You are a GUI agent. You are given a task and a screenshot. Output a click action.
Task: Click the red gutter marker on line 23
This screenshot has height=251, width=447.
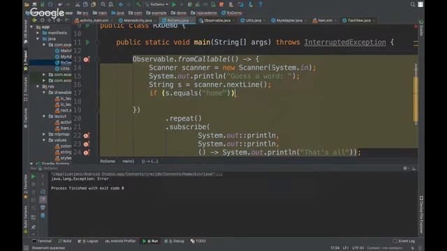tap(87, 144)
